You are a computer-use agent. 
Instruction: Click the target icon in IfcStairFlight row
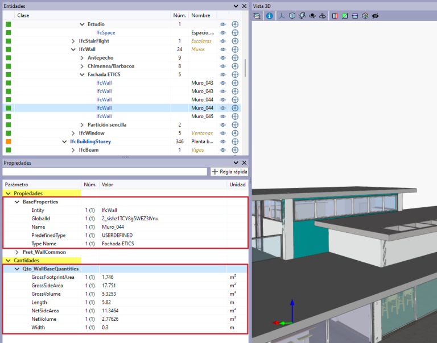(x=235, y=41)
